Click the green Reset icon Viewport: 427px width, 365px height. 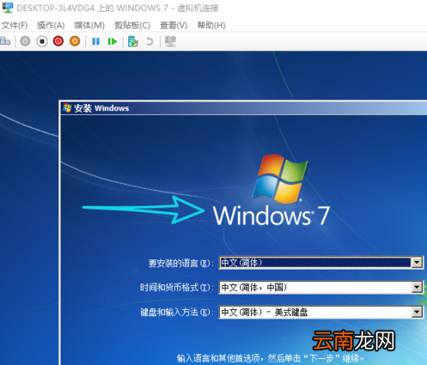click(113, 41)
